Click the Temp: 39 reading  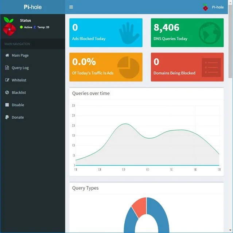(43, 27)
